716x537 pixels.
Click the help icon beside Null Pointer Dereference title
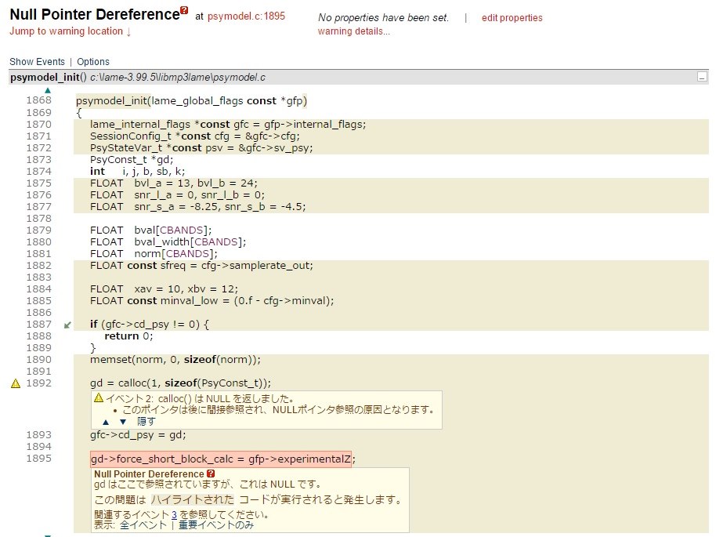click(184, 10)
